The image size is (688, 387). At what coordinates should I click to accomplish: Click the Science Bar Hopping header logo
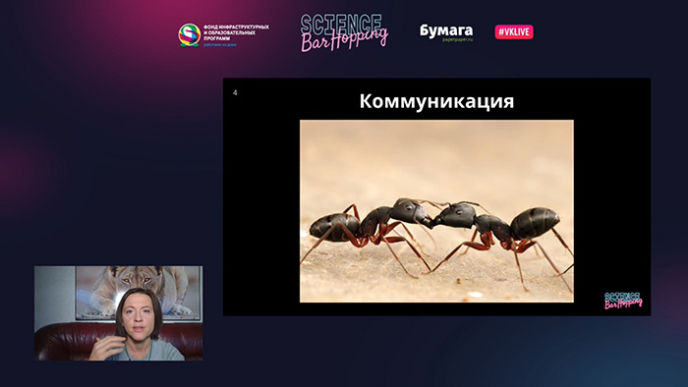[344, 32]
